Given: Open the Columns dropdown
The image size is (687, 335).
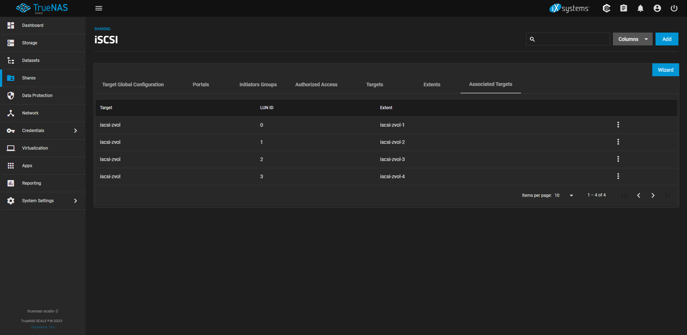Looking at the screenshot, I should [632, 39].
